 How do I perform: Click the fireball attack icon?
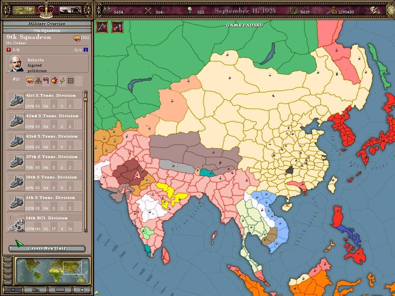coord(54,81)
